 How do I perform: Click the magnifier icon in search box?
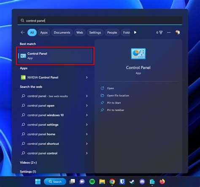tap(22, 21)
